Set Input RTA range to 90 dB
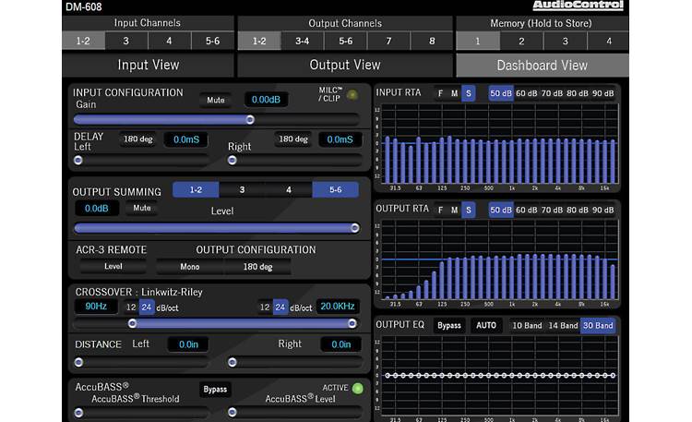The height and width of the screenshot is (422, 692). (x=603, y=93)
